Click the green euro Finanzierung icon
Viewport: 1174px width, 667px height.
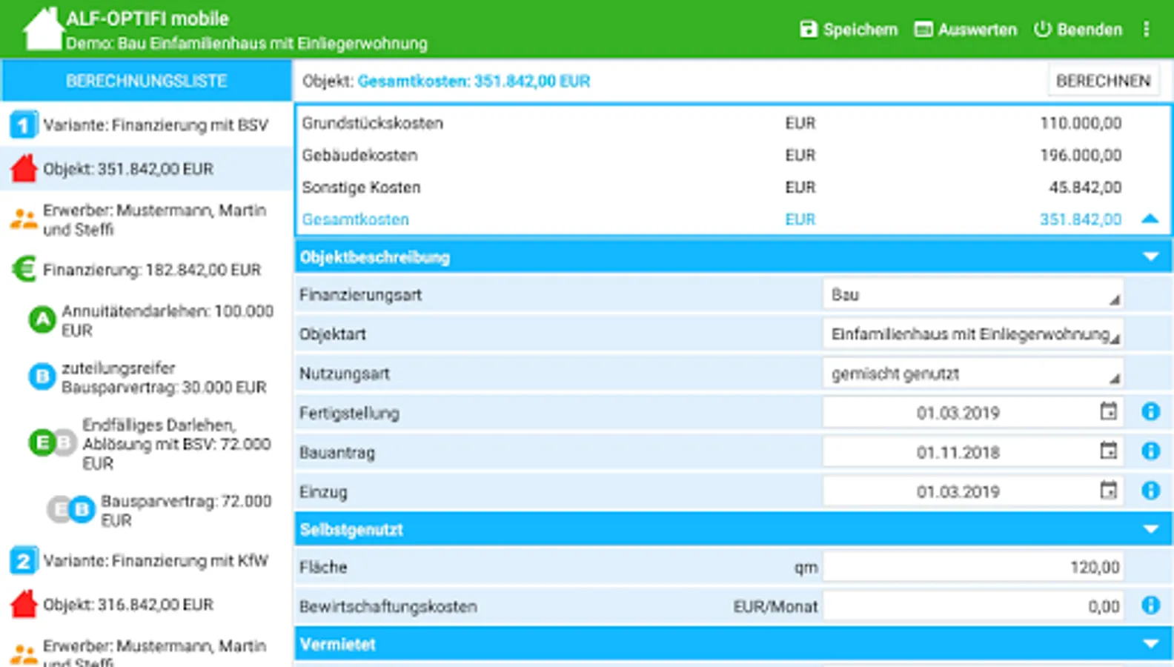pos(24,269)
